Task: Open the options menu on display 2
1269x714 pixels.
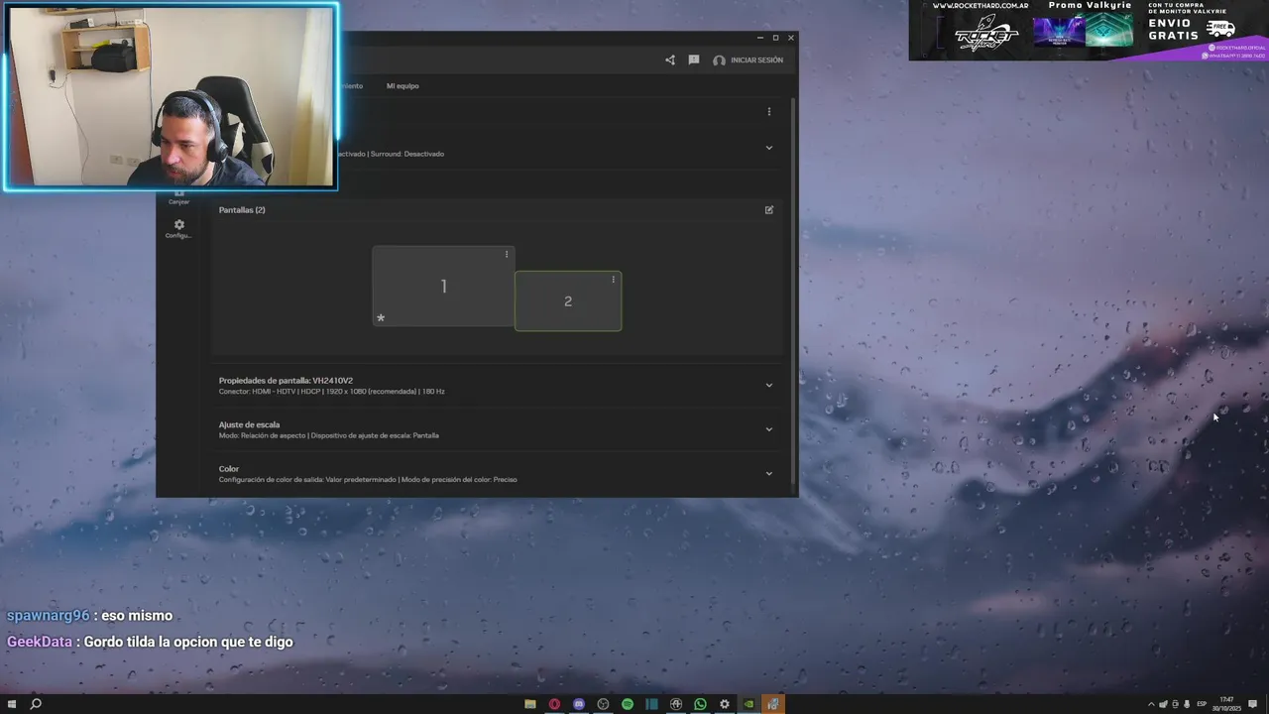Action: coord(614,280)
